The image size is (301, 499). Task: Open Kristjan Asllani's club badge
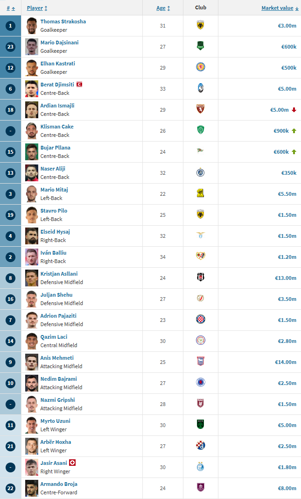coord(200,278)
